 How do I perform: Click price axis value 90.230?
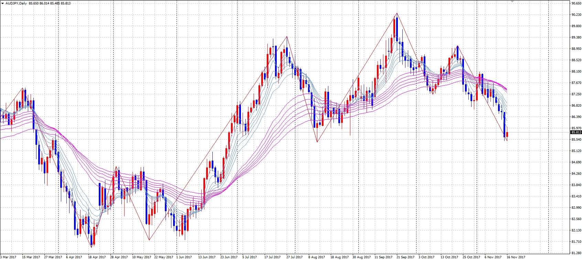[x=576, y=14]
